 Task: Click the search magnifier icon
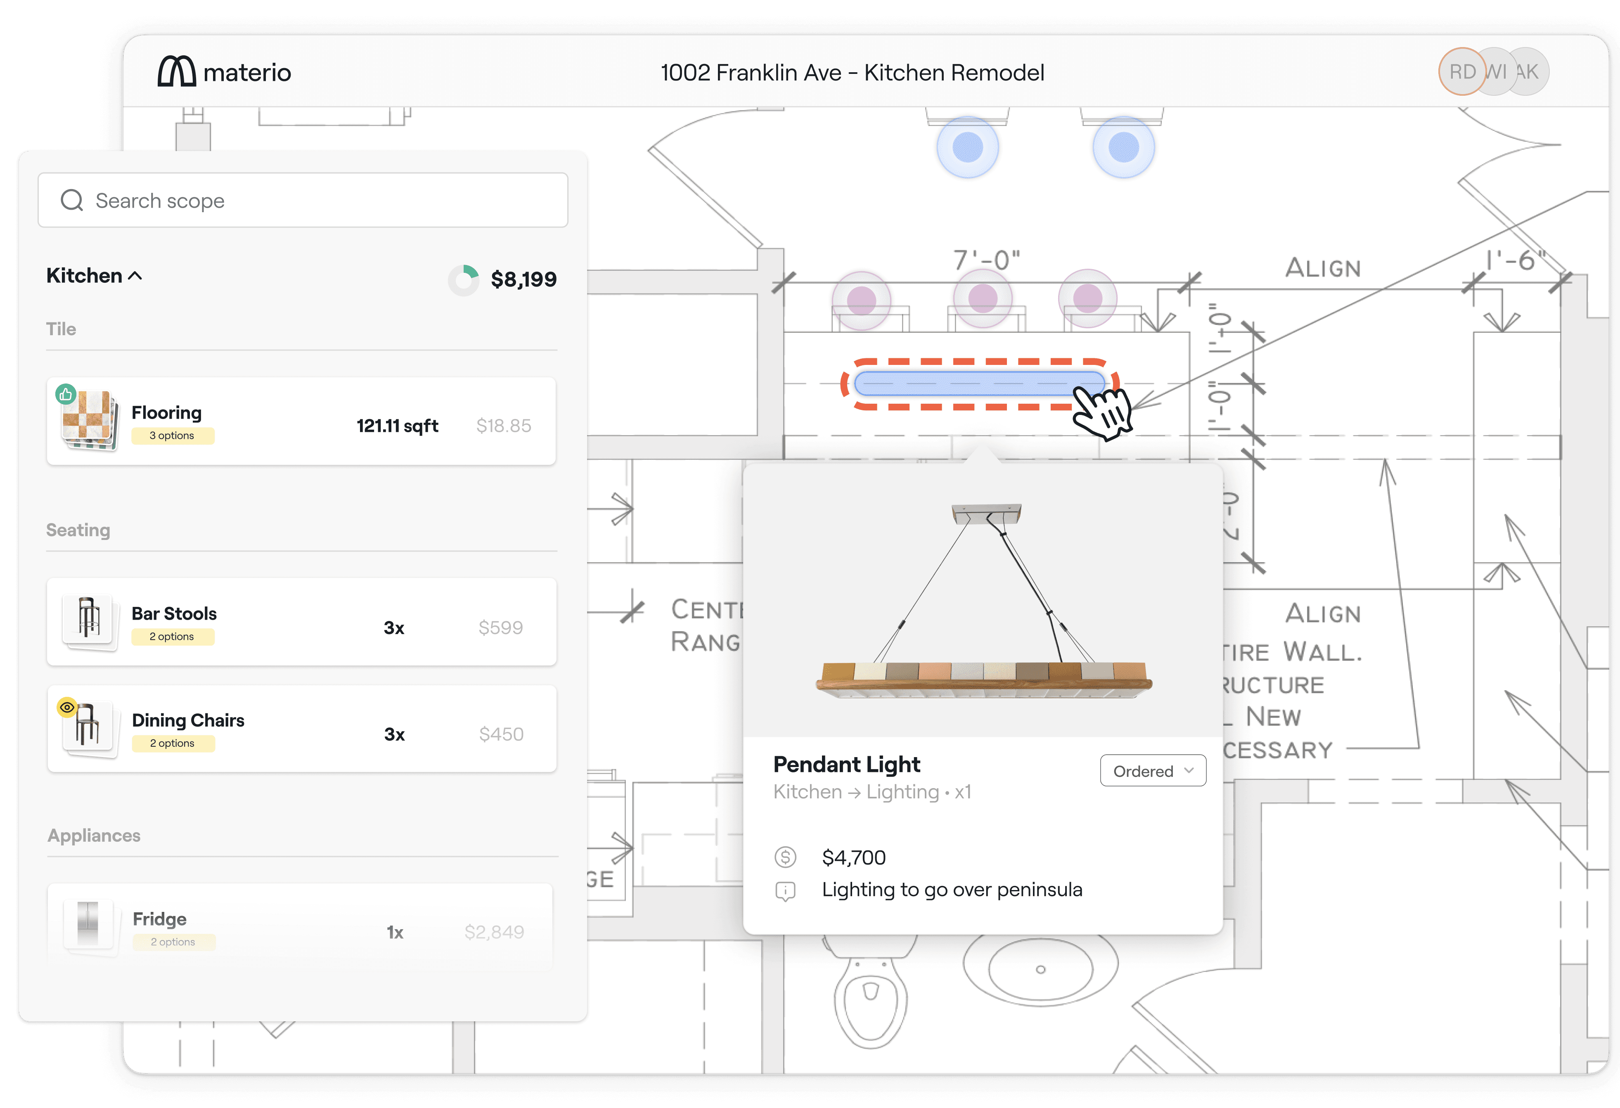72,201
